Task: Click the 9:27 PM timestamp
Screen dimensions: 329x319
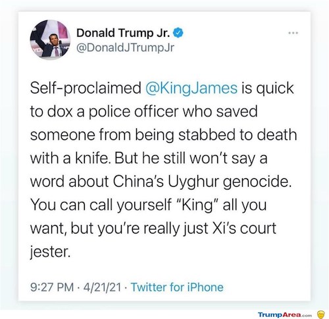Action: 52,287
